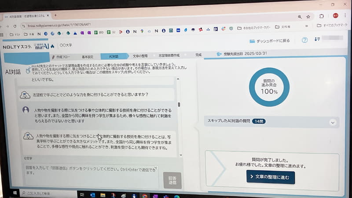Open a new browser tab with plus
352x198 pixels.
coord(55,15)
